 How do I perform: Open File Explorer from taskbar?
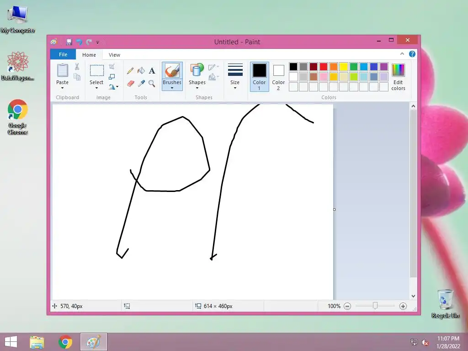point(37,342)
